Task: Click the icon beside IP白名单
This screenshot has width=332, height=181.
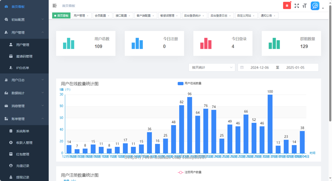Action: click(x=11, y=68)
